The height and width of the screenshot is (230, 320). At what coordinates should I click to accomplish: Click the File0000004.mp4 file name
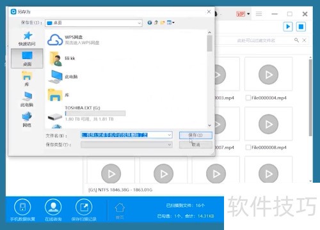click(269, 98)
